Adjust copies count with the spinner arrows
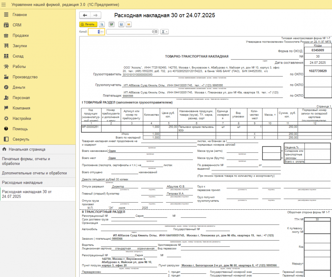 (102, 32)
